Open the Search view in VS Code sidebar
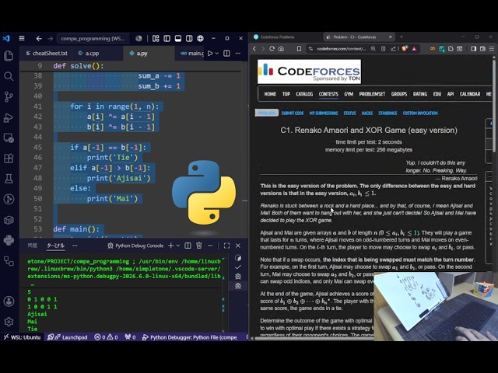 click(9, 76)
